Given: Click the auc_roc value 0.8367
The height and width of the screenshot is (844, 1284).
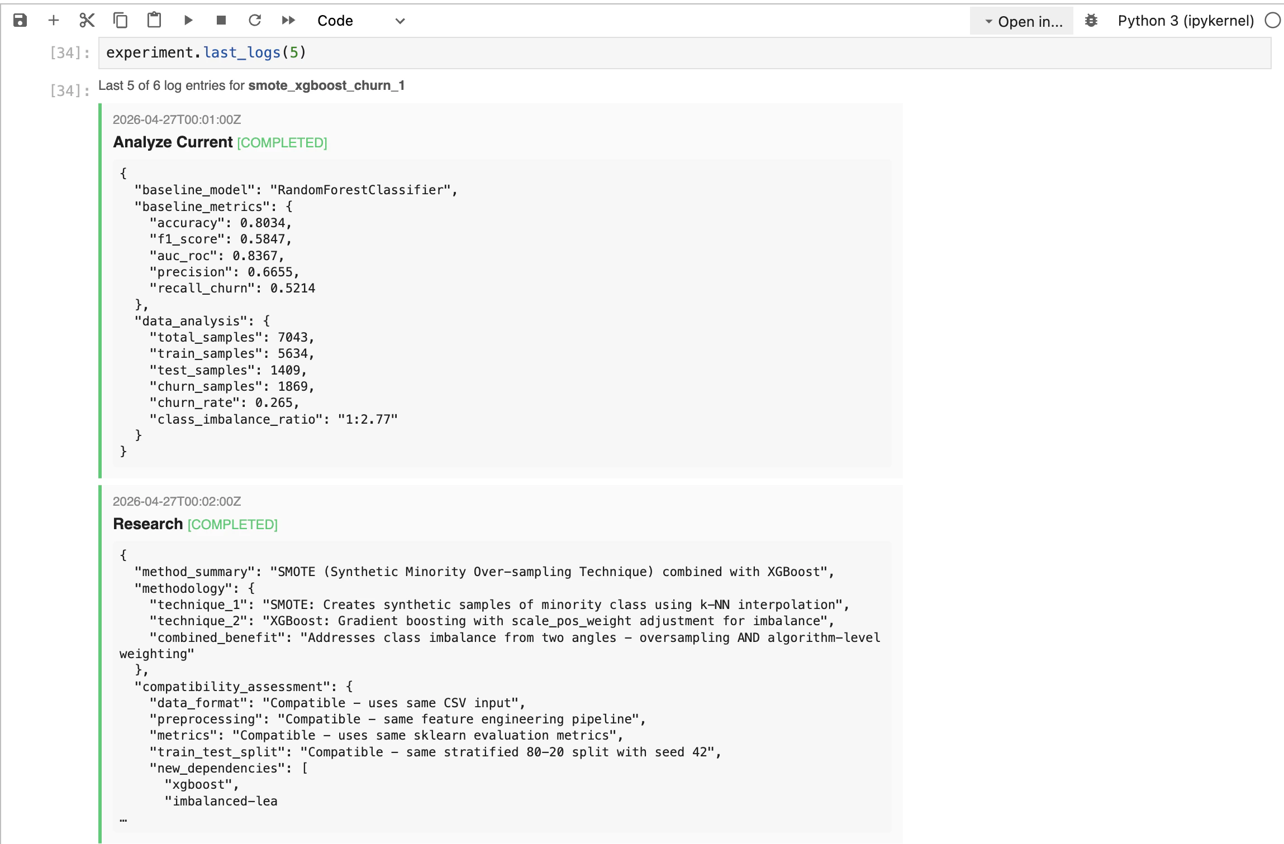Looking at the screenshot, I should point(255,256).
